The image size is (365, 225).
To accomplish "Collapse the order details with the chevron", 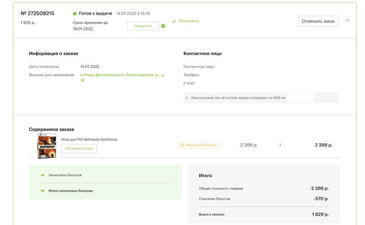I will tap(348, 21).
